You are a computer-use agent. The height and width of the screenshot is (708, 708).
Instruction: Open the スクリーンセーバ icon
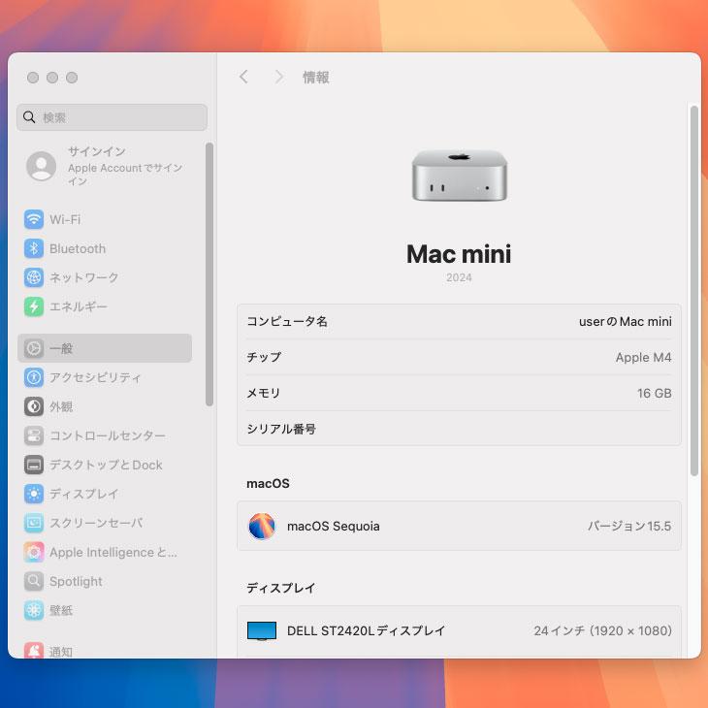(34, 523)
